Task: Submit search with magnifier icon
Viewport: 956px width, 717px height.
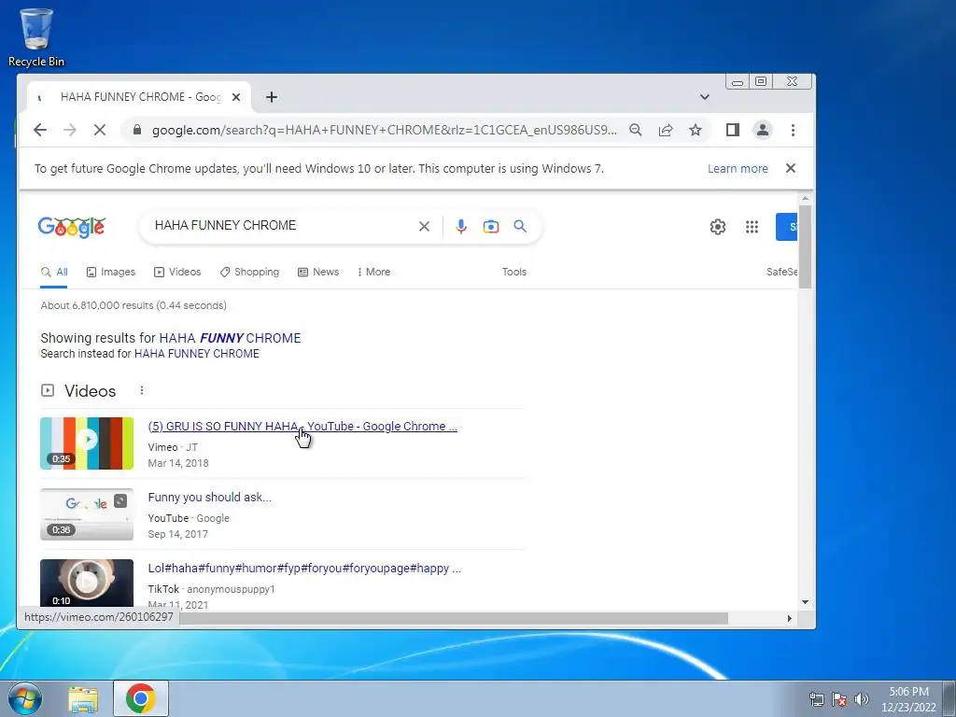Action: [x=520, y=226]
